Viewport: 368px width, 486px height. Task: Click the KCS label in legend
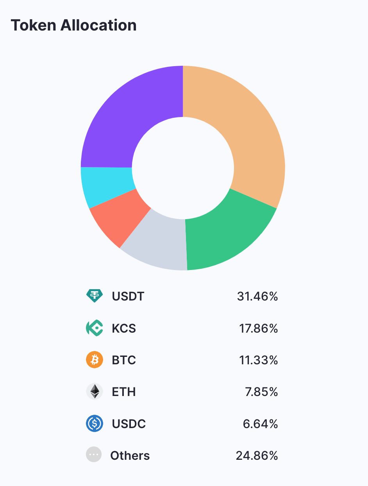click(124, 328)
